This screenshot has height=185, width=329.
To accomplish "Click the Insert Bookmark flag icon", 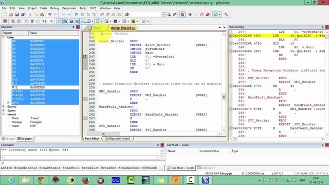I will tap(77, 14).
